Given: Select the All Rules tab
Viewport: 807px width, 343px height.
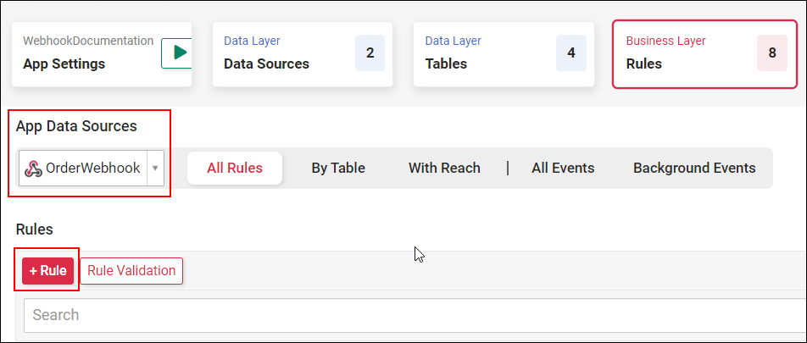Looking at the screenshot, I should [x=235, y=168].
